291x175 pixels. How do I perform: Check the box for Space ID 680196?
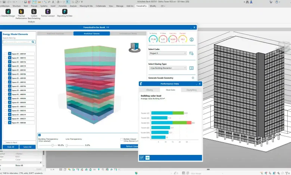(6, 86)
